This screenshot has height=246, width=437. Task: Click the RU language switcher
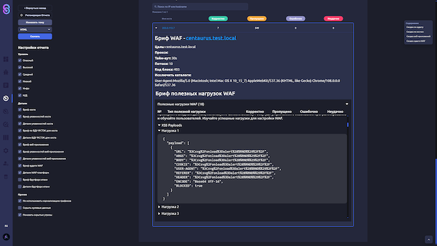click(6, 226)
